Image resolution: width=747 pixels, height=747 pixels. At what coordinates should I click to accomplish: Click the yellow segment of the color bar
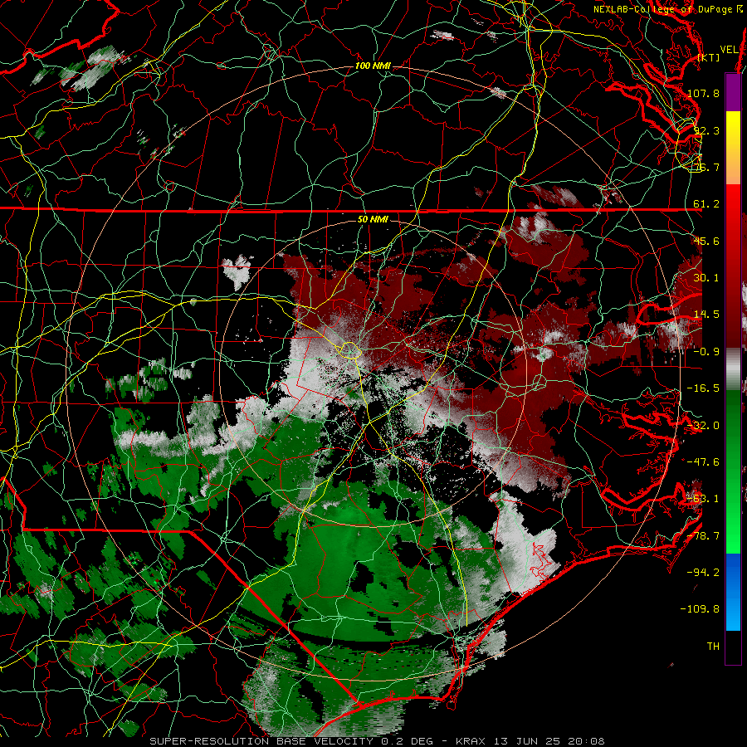[733, 148]
